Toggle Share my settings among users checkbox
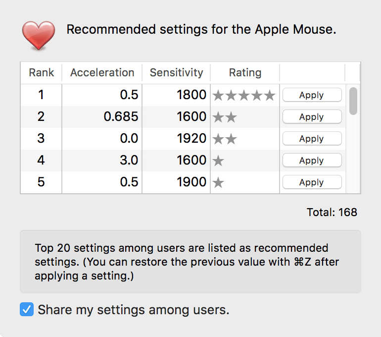Screen dimensions: 381x337 click(26, 310)
